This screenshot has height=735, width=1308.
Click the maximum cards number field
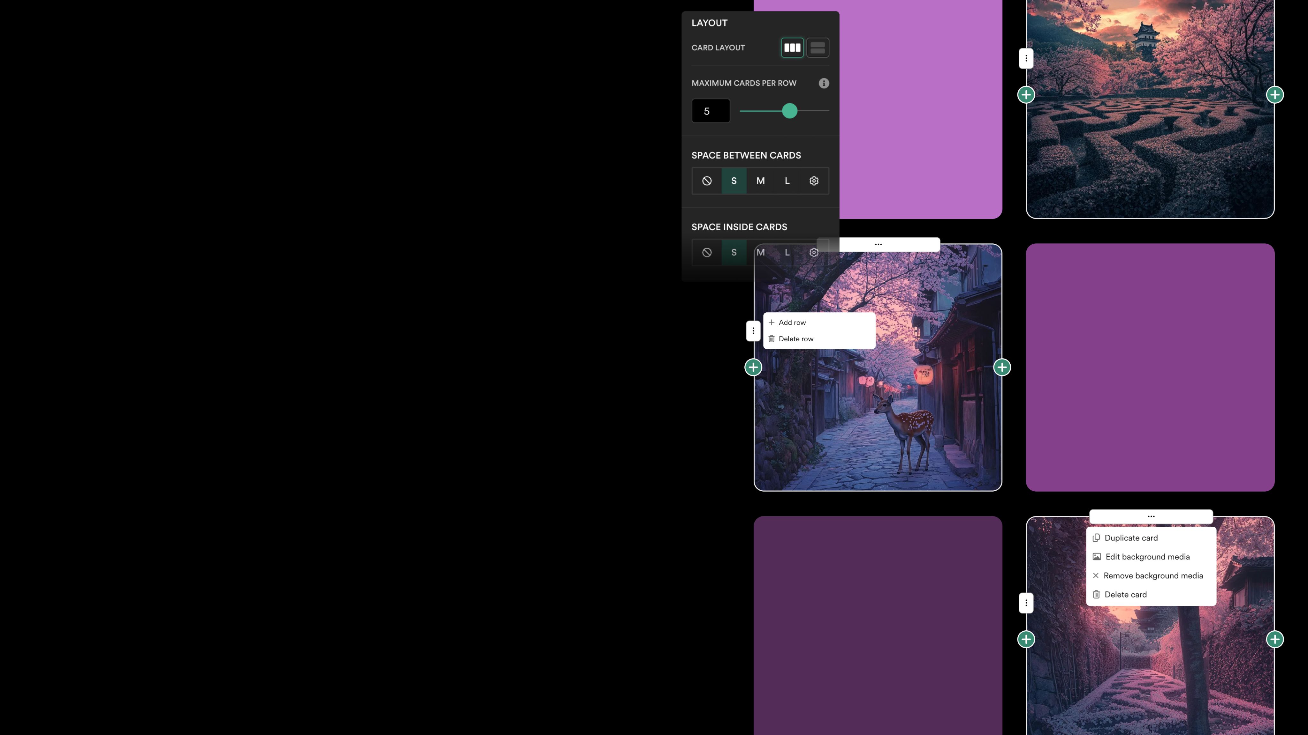click(x=710, y=111)
